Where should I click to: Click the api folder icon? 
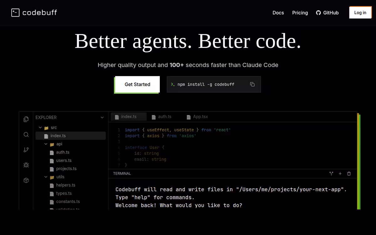coord(52,144)
